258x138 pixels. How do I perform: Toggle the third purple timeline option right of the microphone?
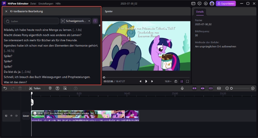tap(211, 88)
